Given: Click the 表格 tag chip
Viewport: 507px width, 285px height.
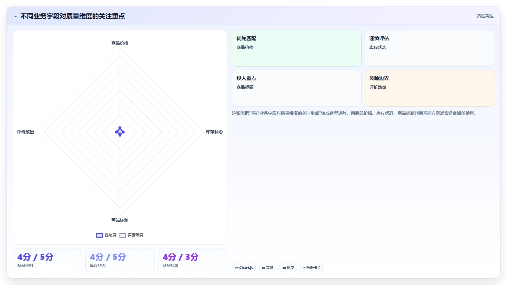Looking at the screenshot, I should point(268,268).
